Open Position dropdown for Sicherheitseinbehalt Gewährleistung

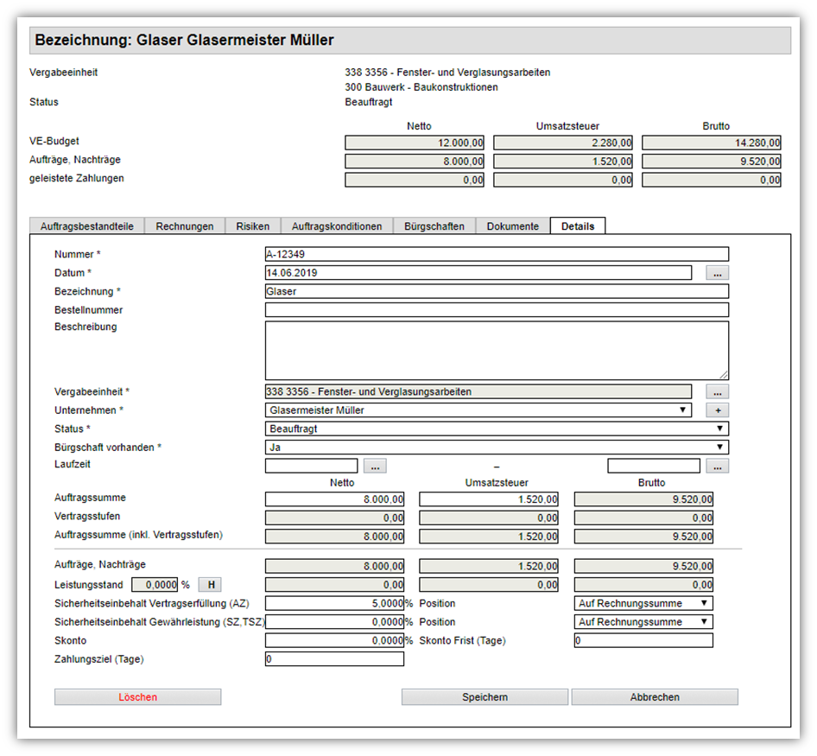(x=643, y=622)
